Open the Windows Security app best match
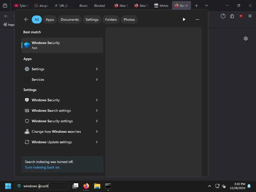 pyautogui.click(x=62, y=45)
